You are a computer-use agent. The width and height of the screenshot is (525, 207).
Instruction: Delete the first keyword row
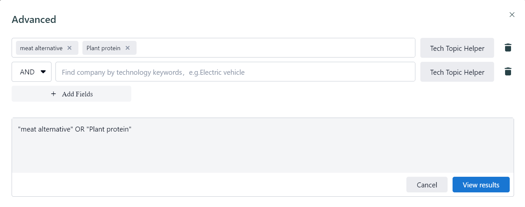508,48
